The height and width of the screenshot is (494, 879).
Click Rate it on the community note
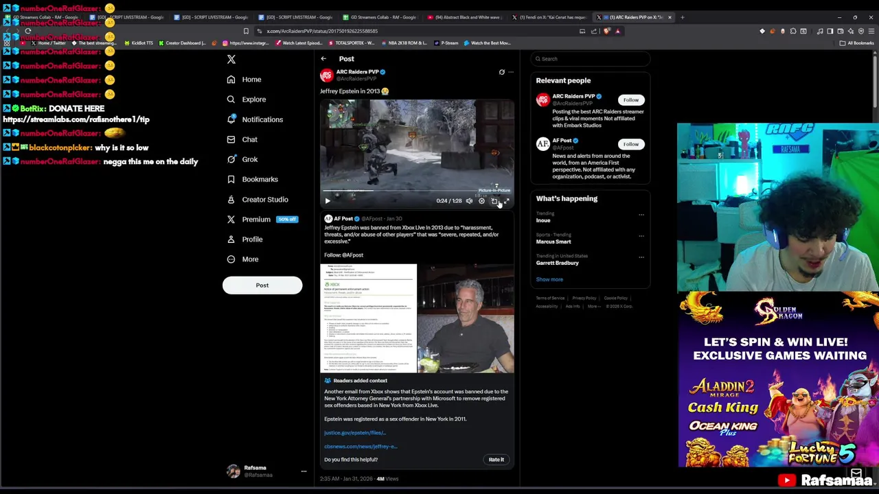[x=496, y=460]
